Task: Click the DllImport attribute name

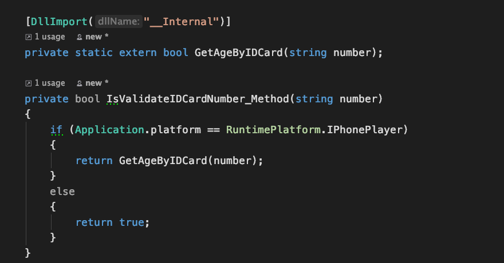Action: [59, 22]
